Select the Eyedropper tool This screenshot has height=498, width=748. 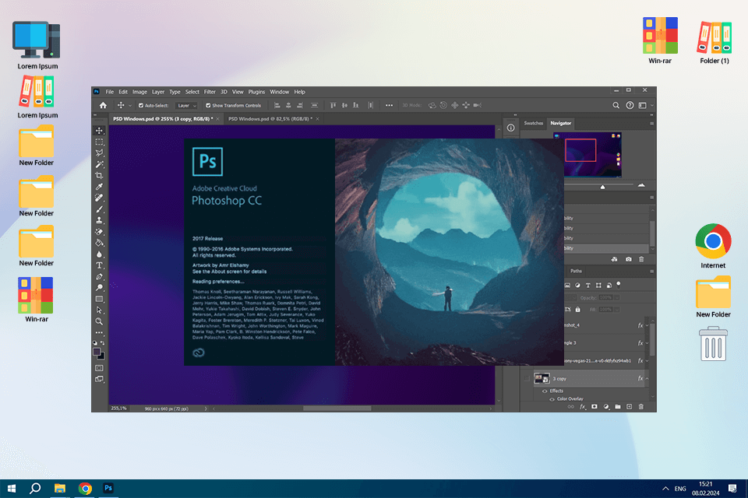pyautogui.click(x=99, y=187)
